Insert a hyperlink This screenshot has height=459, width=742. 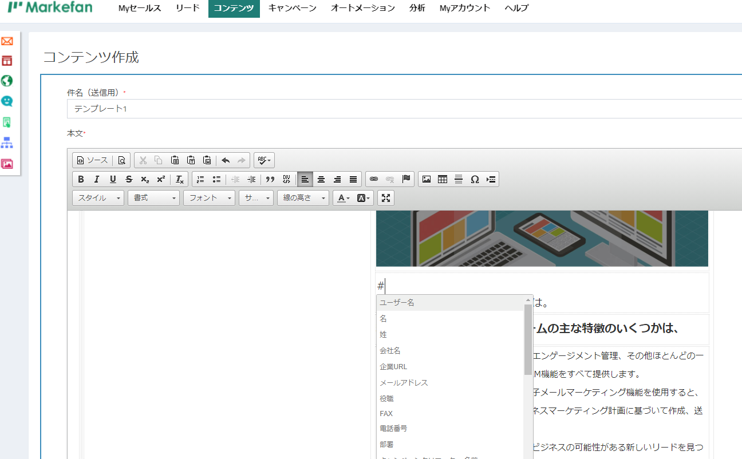[x=374, y=179]
